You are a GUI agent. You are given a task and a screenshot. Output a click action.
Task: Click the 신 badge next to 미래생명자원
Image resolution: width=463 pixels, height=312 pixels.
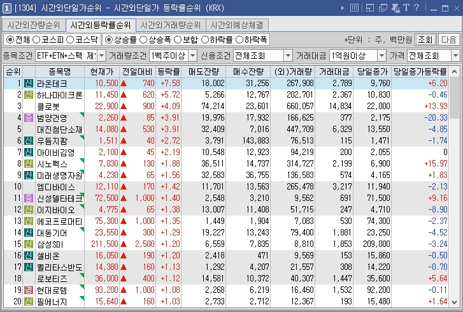coord(29,175)
